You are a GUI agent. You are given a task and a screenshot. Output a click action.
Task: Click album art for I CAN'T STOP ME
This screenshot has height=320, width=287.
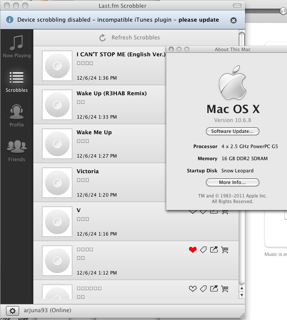(x=57, y=66)
